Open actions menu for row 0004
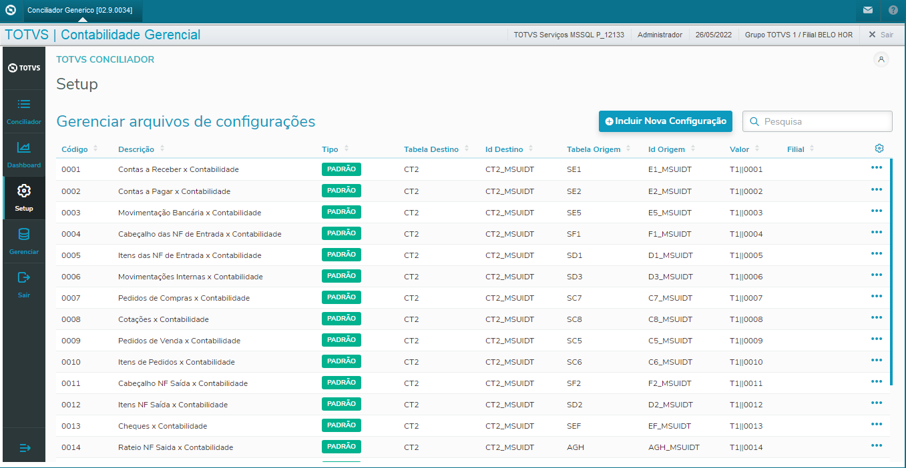Image resolution: width=906 pixels, height=468 pixels. pos(877,232)
